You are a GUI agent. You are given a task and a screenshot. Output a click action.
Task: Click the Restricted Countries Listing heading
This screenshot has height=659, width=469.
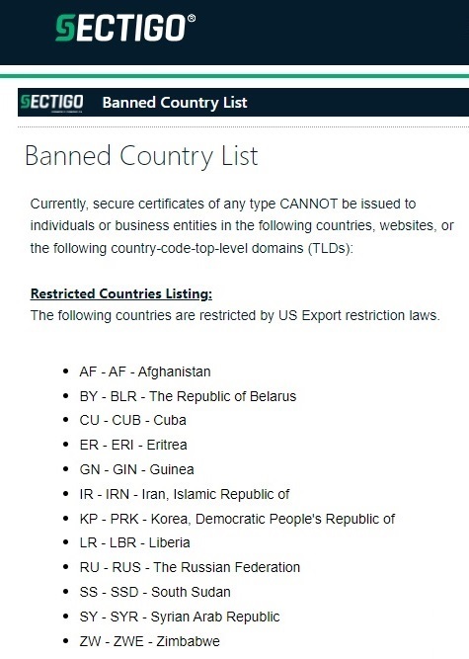[121, 293]
